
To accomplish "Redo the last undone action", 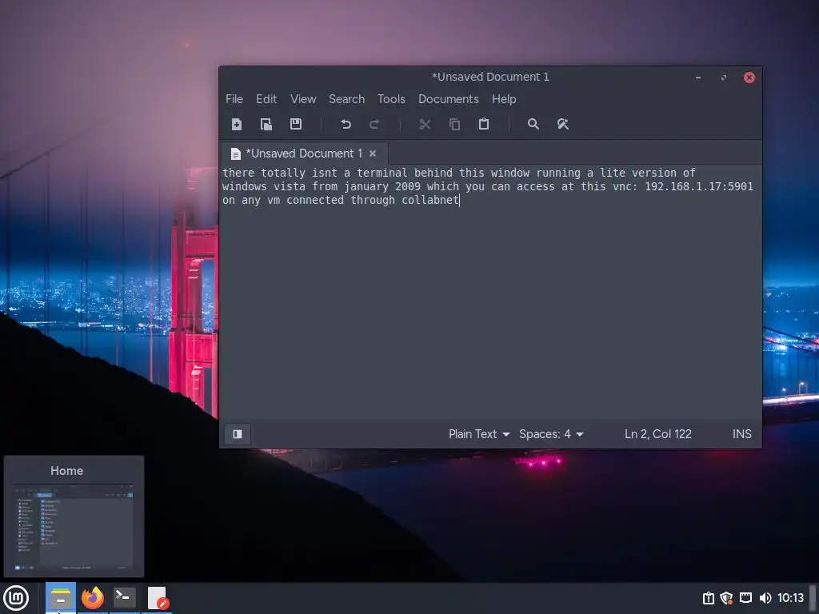I will coord(374,124).
